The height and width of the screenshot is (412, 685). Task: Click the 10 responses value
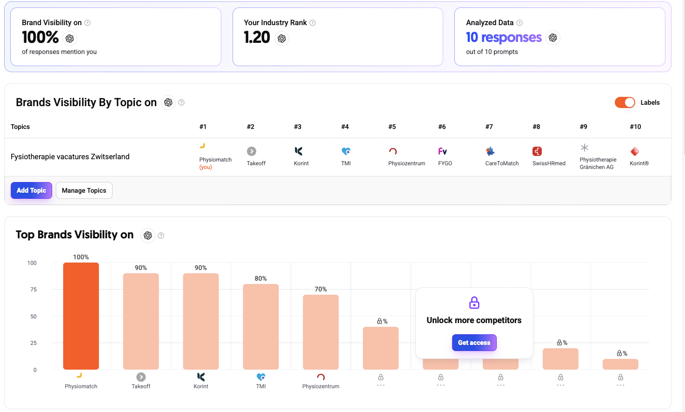[504, 37]
